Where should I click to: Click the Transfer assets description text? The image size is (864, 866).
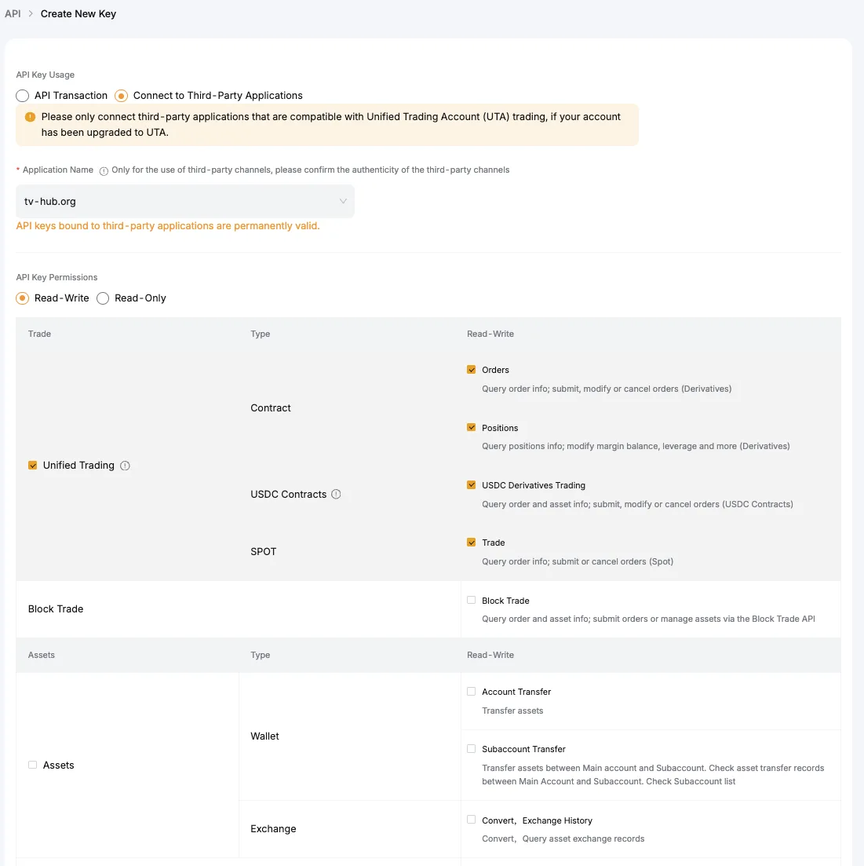[x=512, y=711]
